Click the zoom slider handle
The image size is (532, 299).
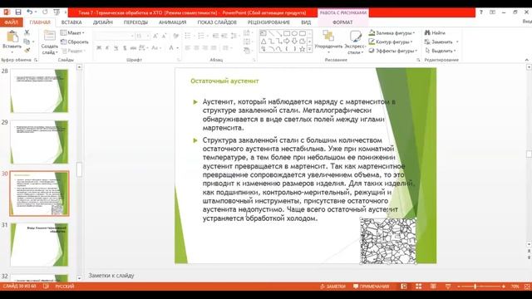(x=475, y=287)
